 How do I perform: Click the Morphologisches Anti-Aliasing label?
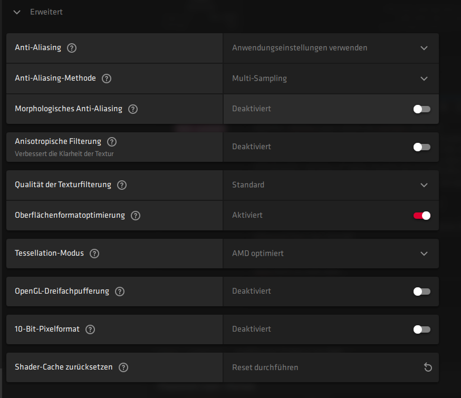(x=69, y=109)
